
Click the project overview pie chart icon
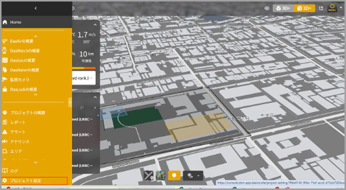pyautogui.click(x=5, y=112)
